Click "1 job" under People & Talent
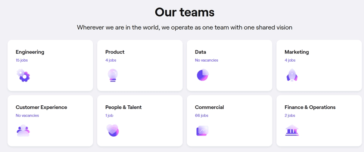 [109, 115]
